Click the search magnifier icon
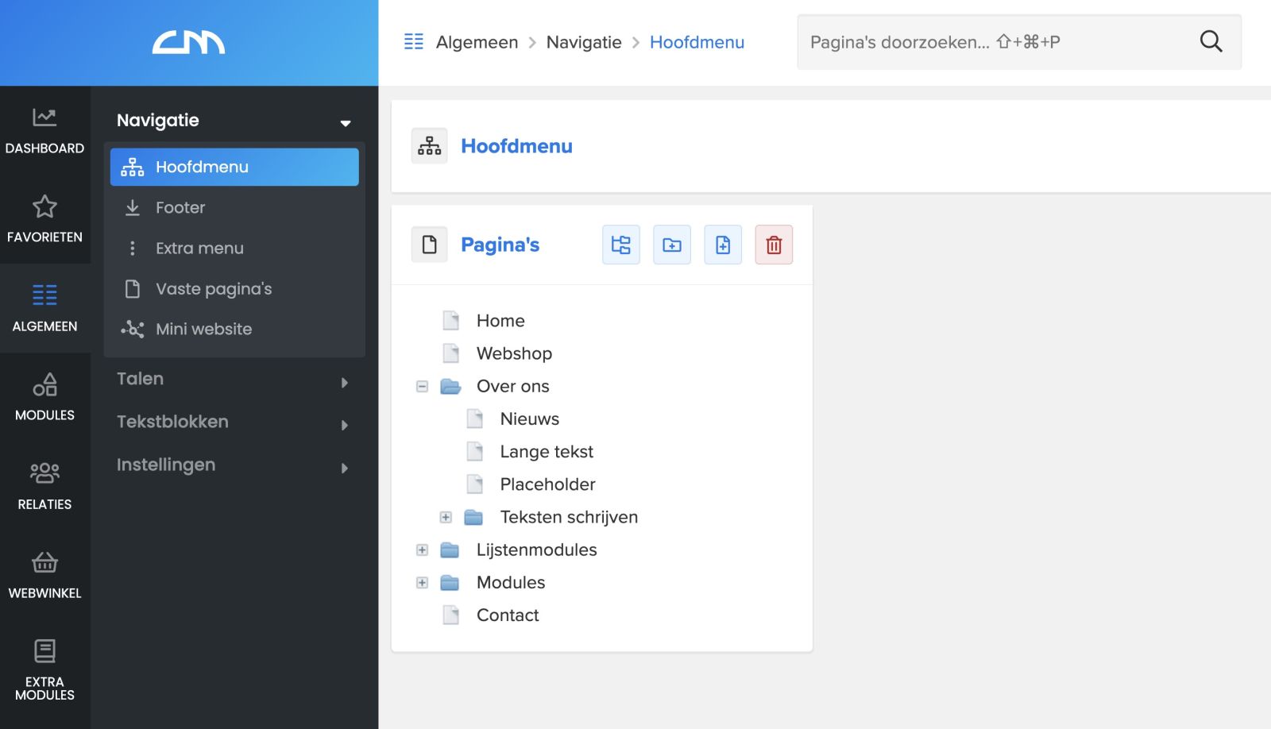The height and width of the screenshot is (729, 1271). point(1211,41)
